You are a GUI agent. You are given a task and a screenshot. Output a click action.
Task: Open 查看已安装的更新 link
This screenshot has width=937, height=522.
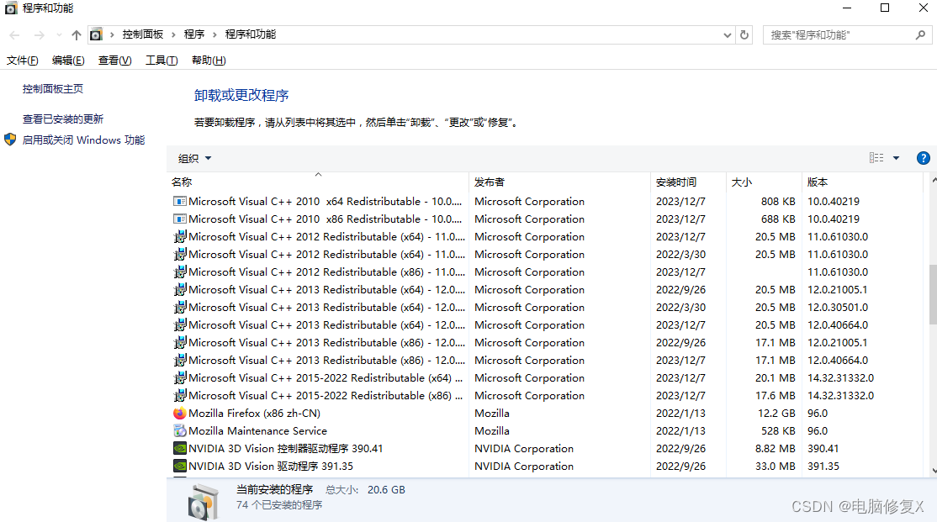(x=63, y=119)
